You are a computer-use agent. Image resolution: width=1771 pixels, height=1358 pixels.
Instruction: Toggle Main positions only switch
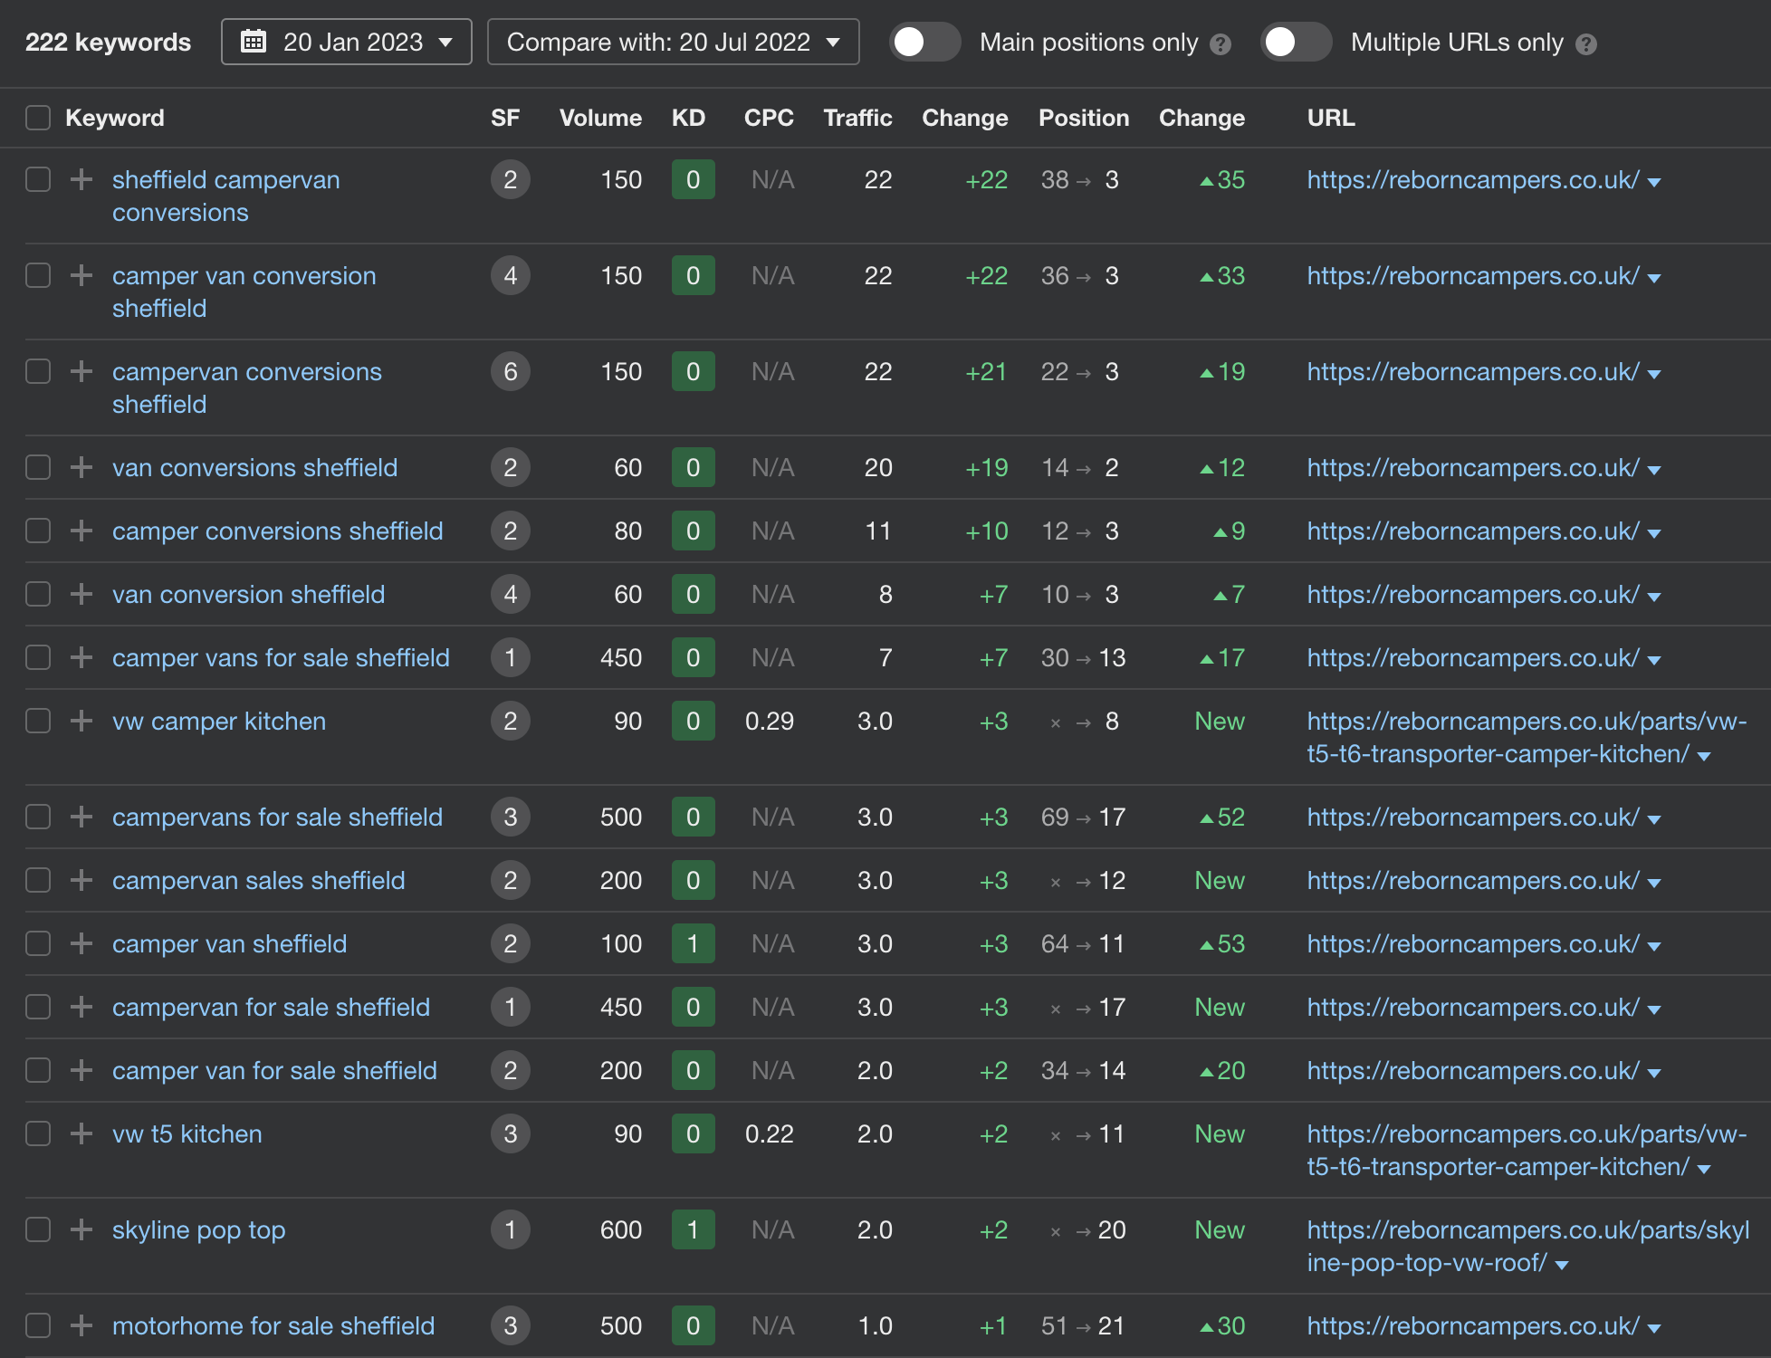pyautogui.click(x=924, y=42)
